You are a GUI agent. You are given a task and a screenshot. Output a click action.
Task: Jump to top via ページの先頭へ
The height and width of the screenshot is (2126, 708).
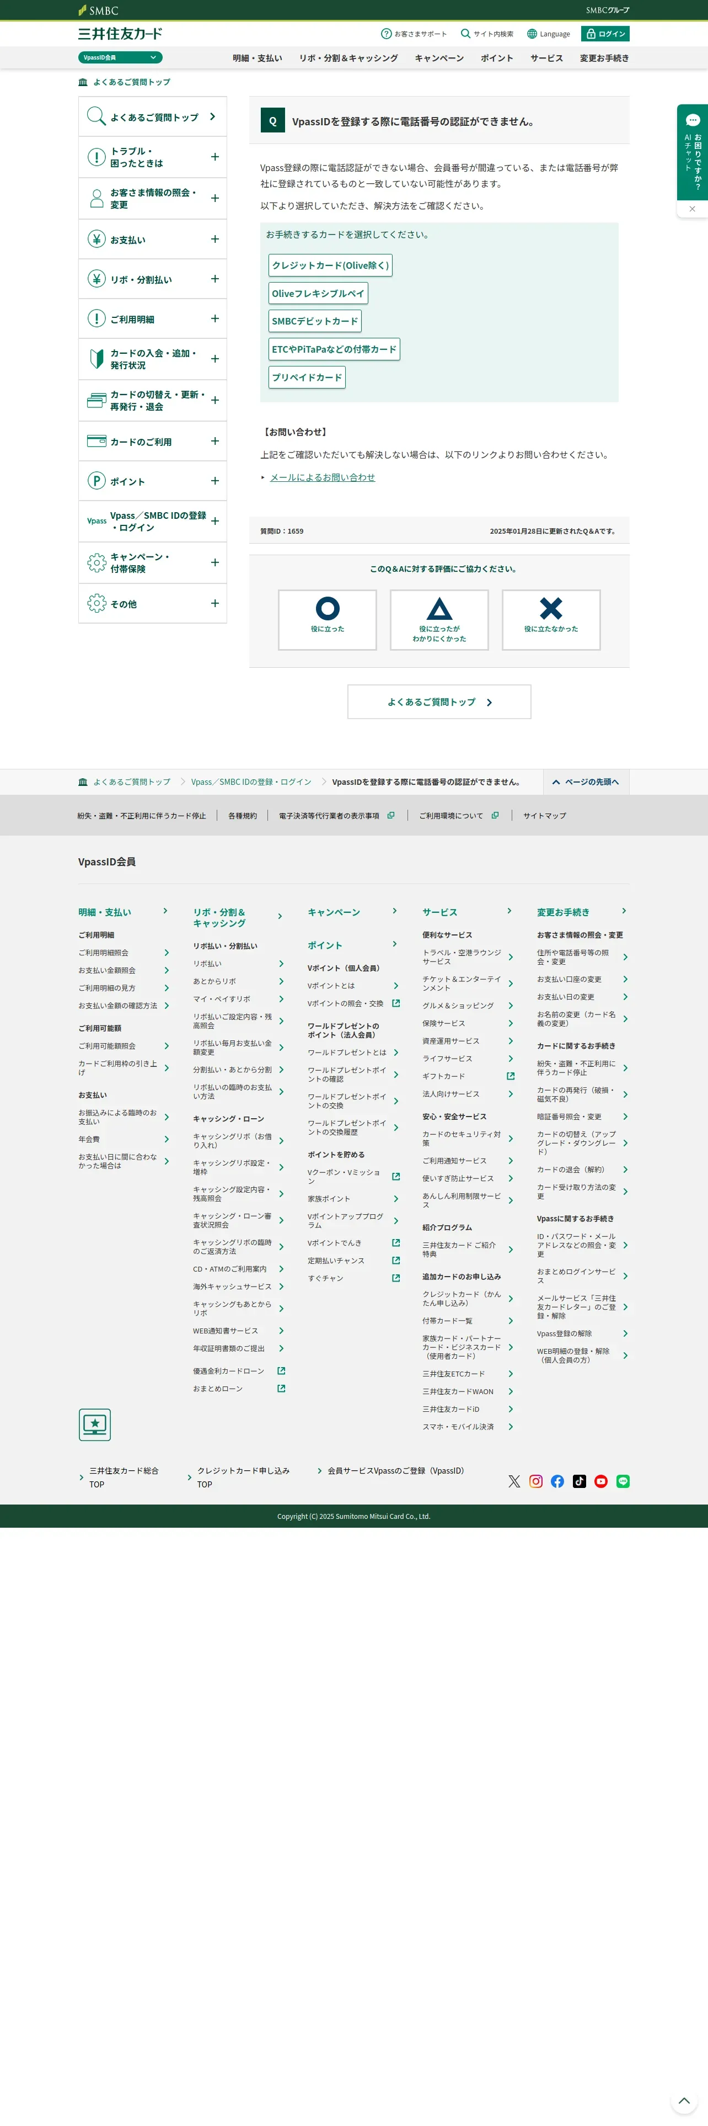(586, 782)
